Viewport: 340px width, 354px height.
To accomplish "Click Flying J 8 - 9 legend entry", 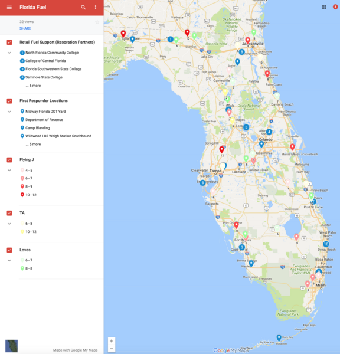I will pos(27,186).
